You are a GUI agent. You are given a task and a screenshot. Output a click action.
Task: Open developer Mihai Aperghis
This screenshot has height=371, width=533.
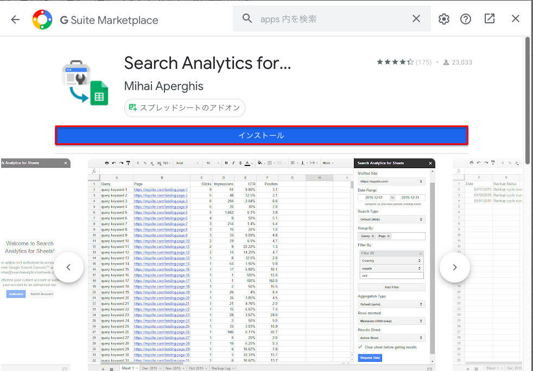click(x=163, y=86)
